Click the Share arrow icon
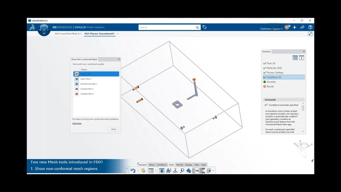This screenshot has width=341, height=192. pos(302,27)
